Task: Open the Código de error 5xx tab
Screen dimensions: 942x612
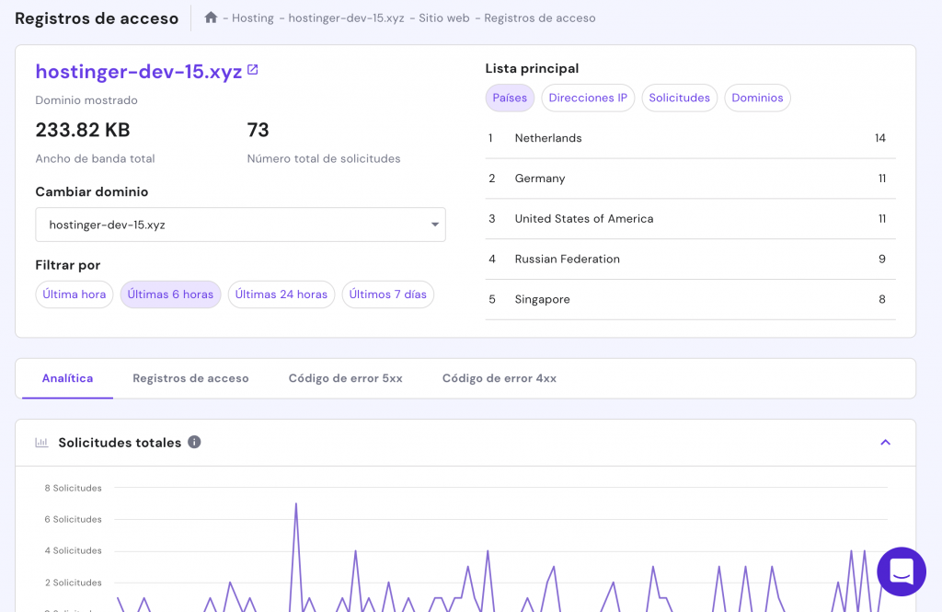Action: pos(345,378)
